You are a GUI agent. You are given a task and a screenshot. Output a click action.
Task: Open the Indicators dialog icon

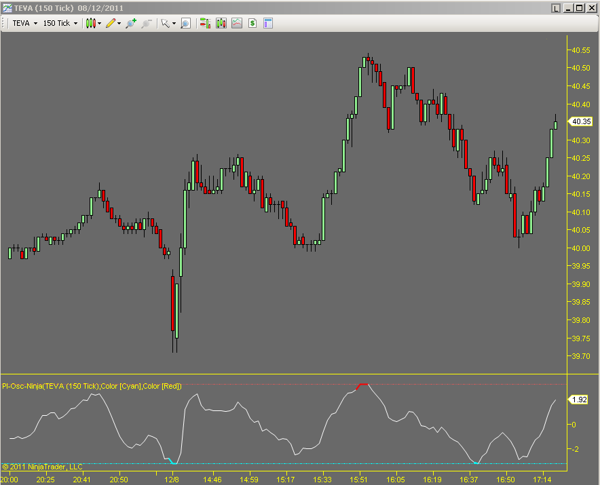206,23
